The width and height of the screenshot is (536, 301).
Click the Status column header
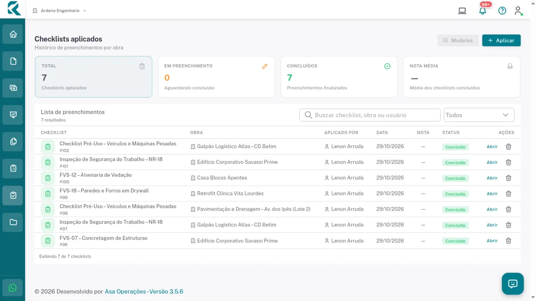click(x=451, y=132)
